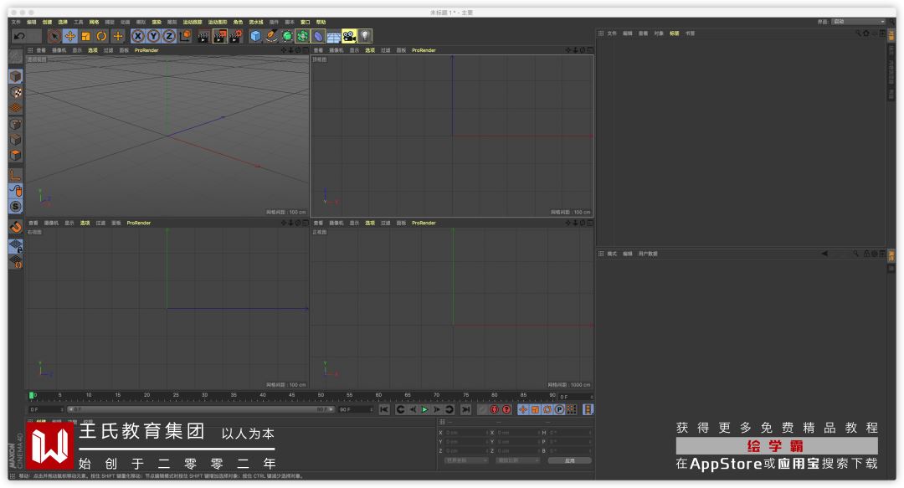This screenshot has width=904, height=488.
Task: Open the 显示 menu in bottom-left viewport
Action: (69, 223)
